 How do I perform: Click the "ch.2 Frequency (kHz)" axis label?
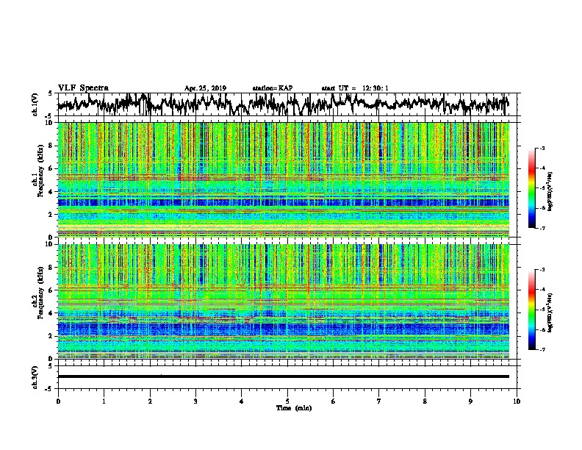40,293
